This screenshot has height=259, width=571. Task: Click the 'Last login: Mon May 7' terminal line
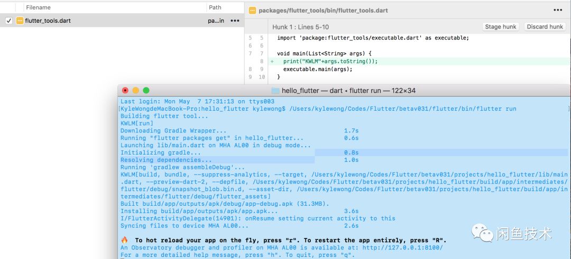click(197, 101)
